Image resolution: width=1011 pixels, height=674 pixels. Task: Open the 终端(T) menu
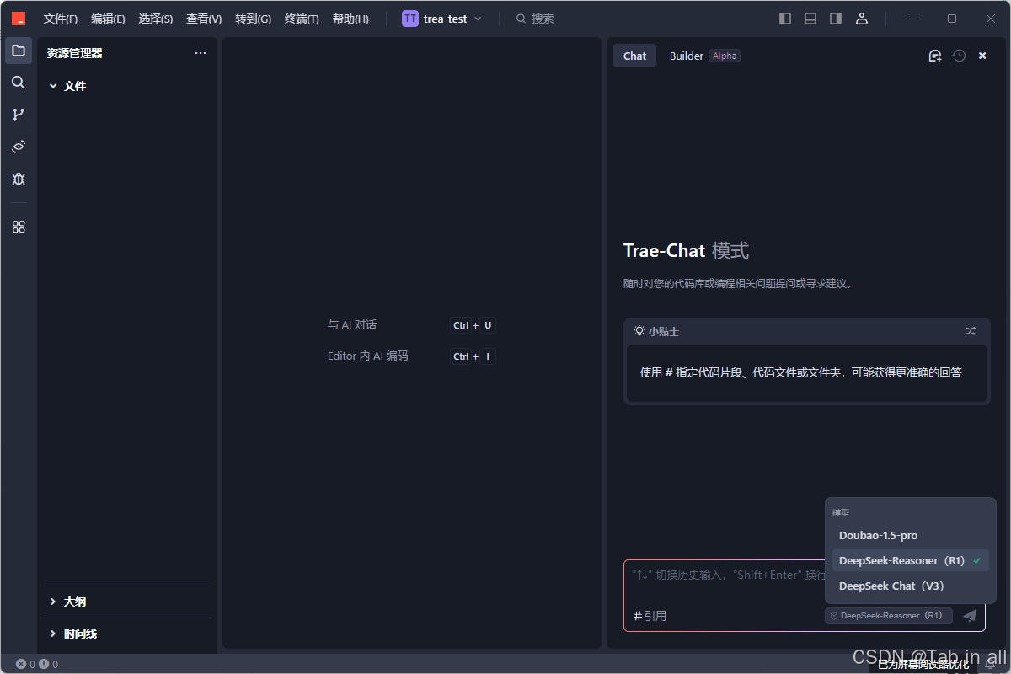click(301, 18)
